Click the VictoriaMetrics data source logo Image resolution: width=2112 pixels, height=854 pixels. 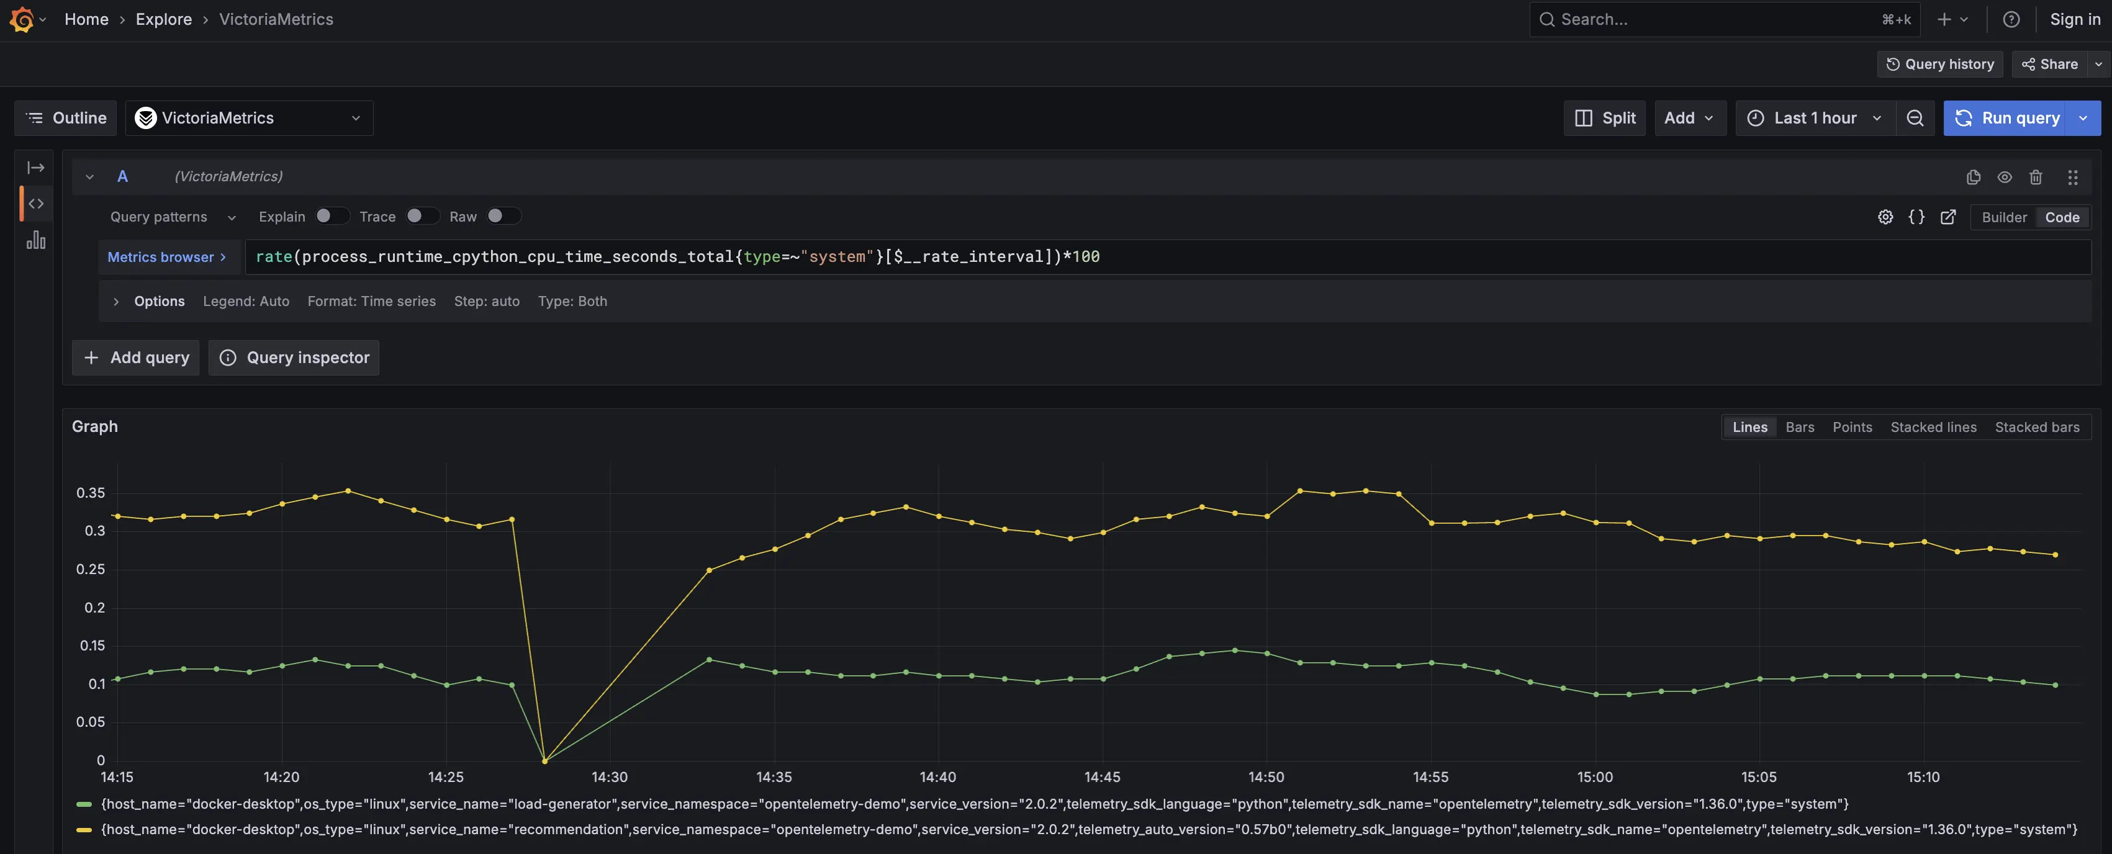pyautogui.click(x=145, y=118)
